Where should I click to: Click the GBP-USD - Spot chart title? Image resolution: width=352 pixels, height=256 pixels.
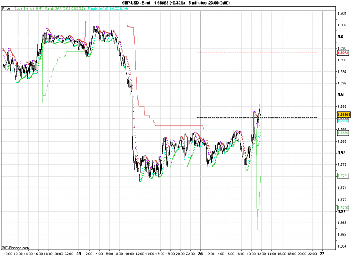(136, 3)
